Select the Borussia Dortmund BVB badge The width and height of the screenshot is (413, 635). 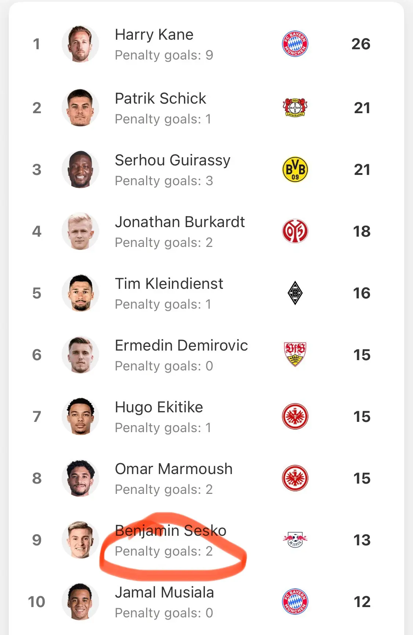295,169
